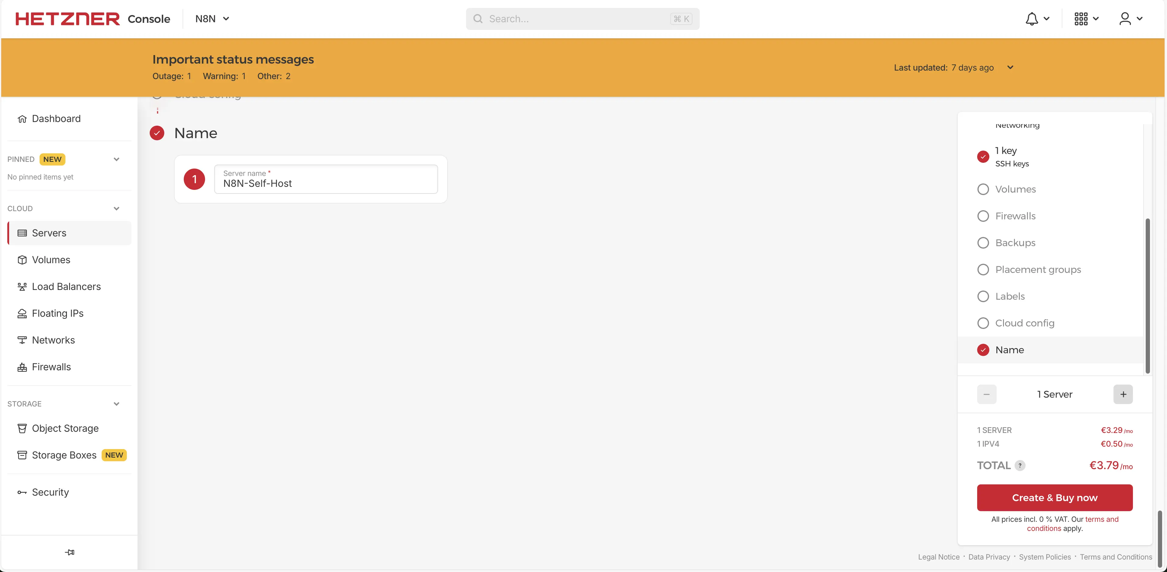
Task: Go to Floating IPs in sidebar
Action: tap(57, 313)
